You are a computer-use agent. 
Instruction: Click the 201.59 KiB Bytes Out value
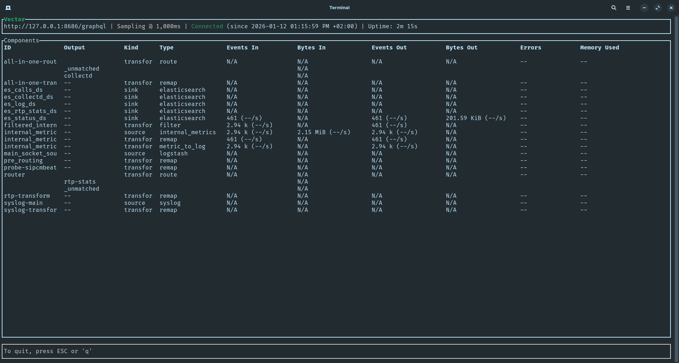pos(476,118)
